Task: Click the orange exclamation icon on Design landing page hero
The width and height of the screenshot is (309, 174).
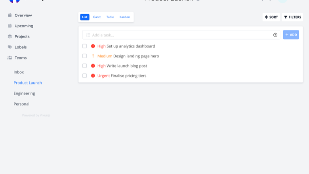Action: coord(93,56)
